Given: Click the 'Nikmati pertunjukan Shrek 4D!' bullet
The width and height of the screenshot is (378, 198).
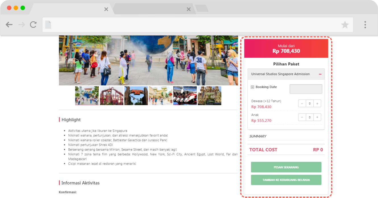Looking at the screenshot, I should pos(91,145).
